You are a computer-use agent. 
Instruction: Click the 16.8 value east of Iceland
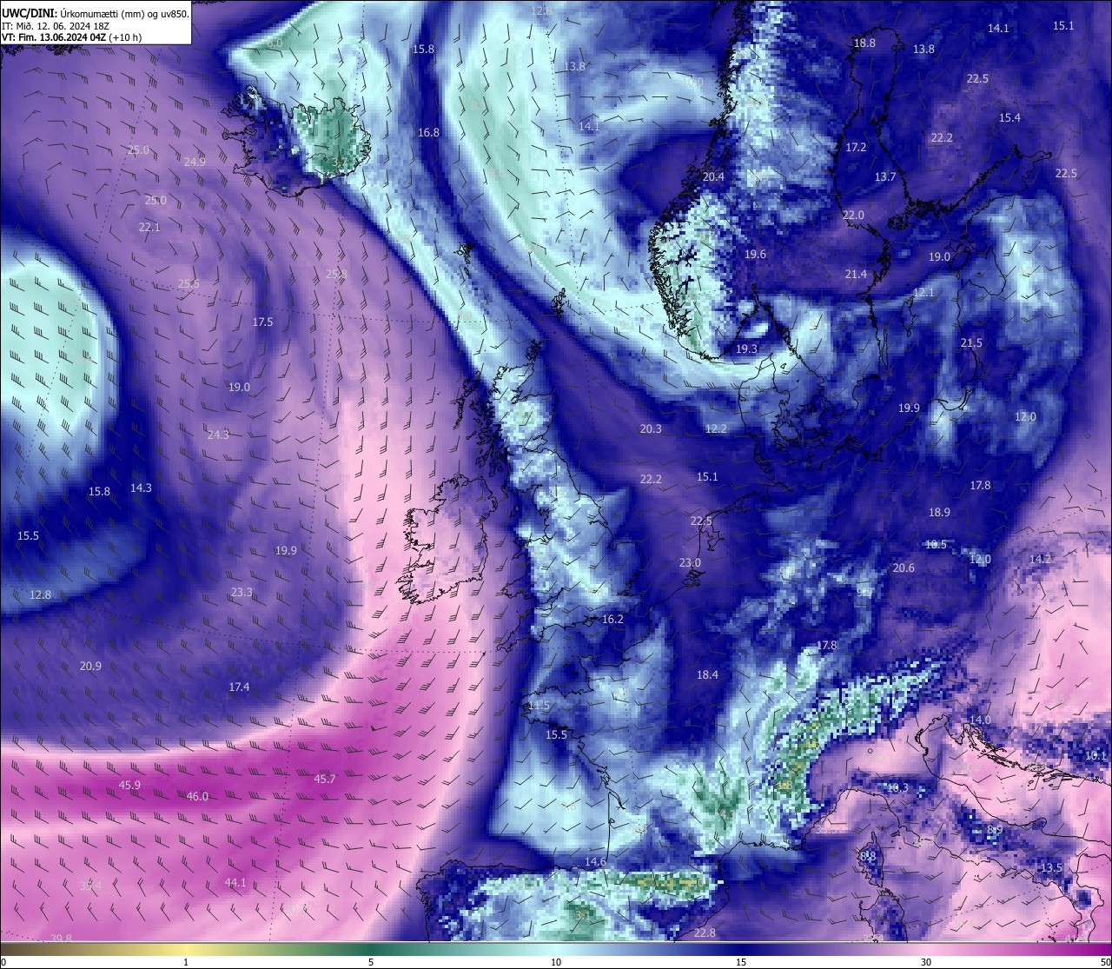(428, 132)
